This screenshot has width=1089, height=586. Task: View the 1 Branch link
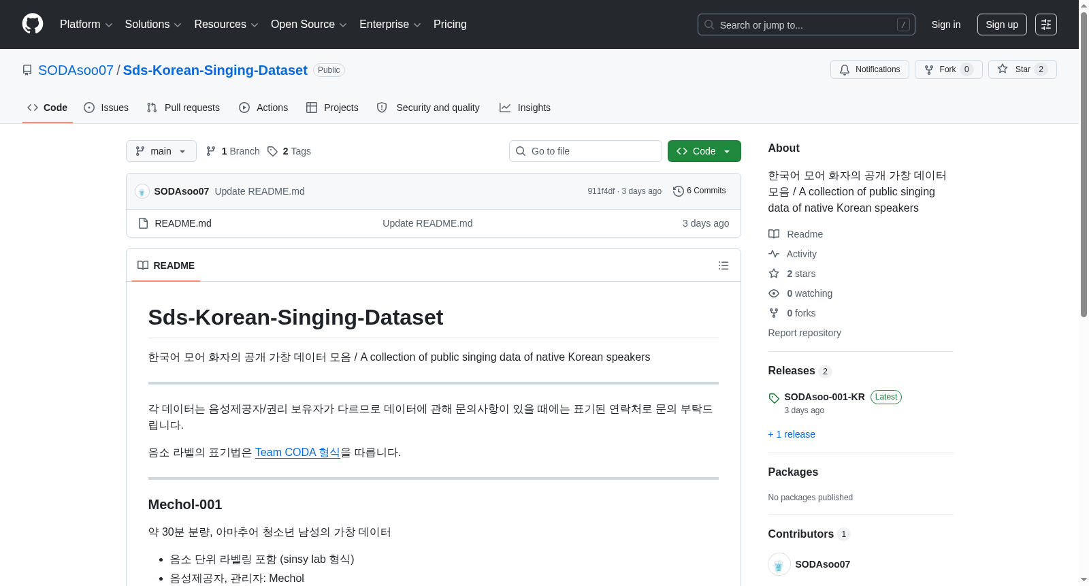[233, 151]
